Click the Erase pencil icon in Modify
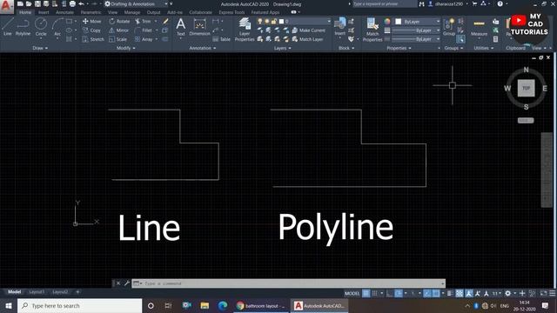This screenshot has width=557, height=313. click(x=165, y=21)
